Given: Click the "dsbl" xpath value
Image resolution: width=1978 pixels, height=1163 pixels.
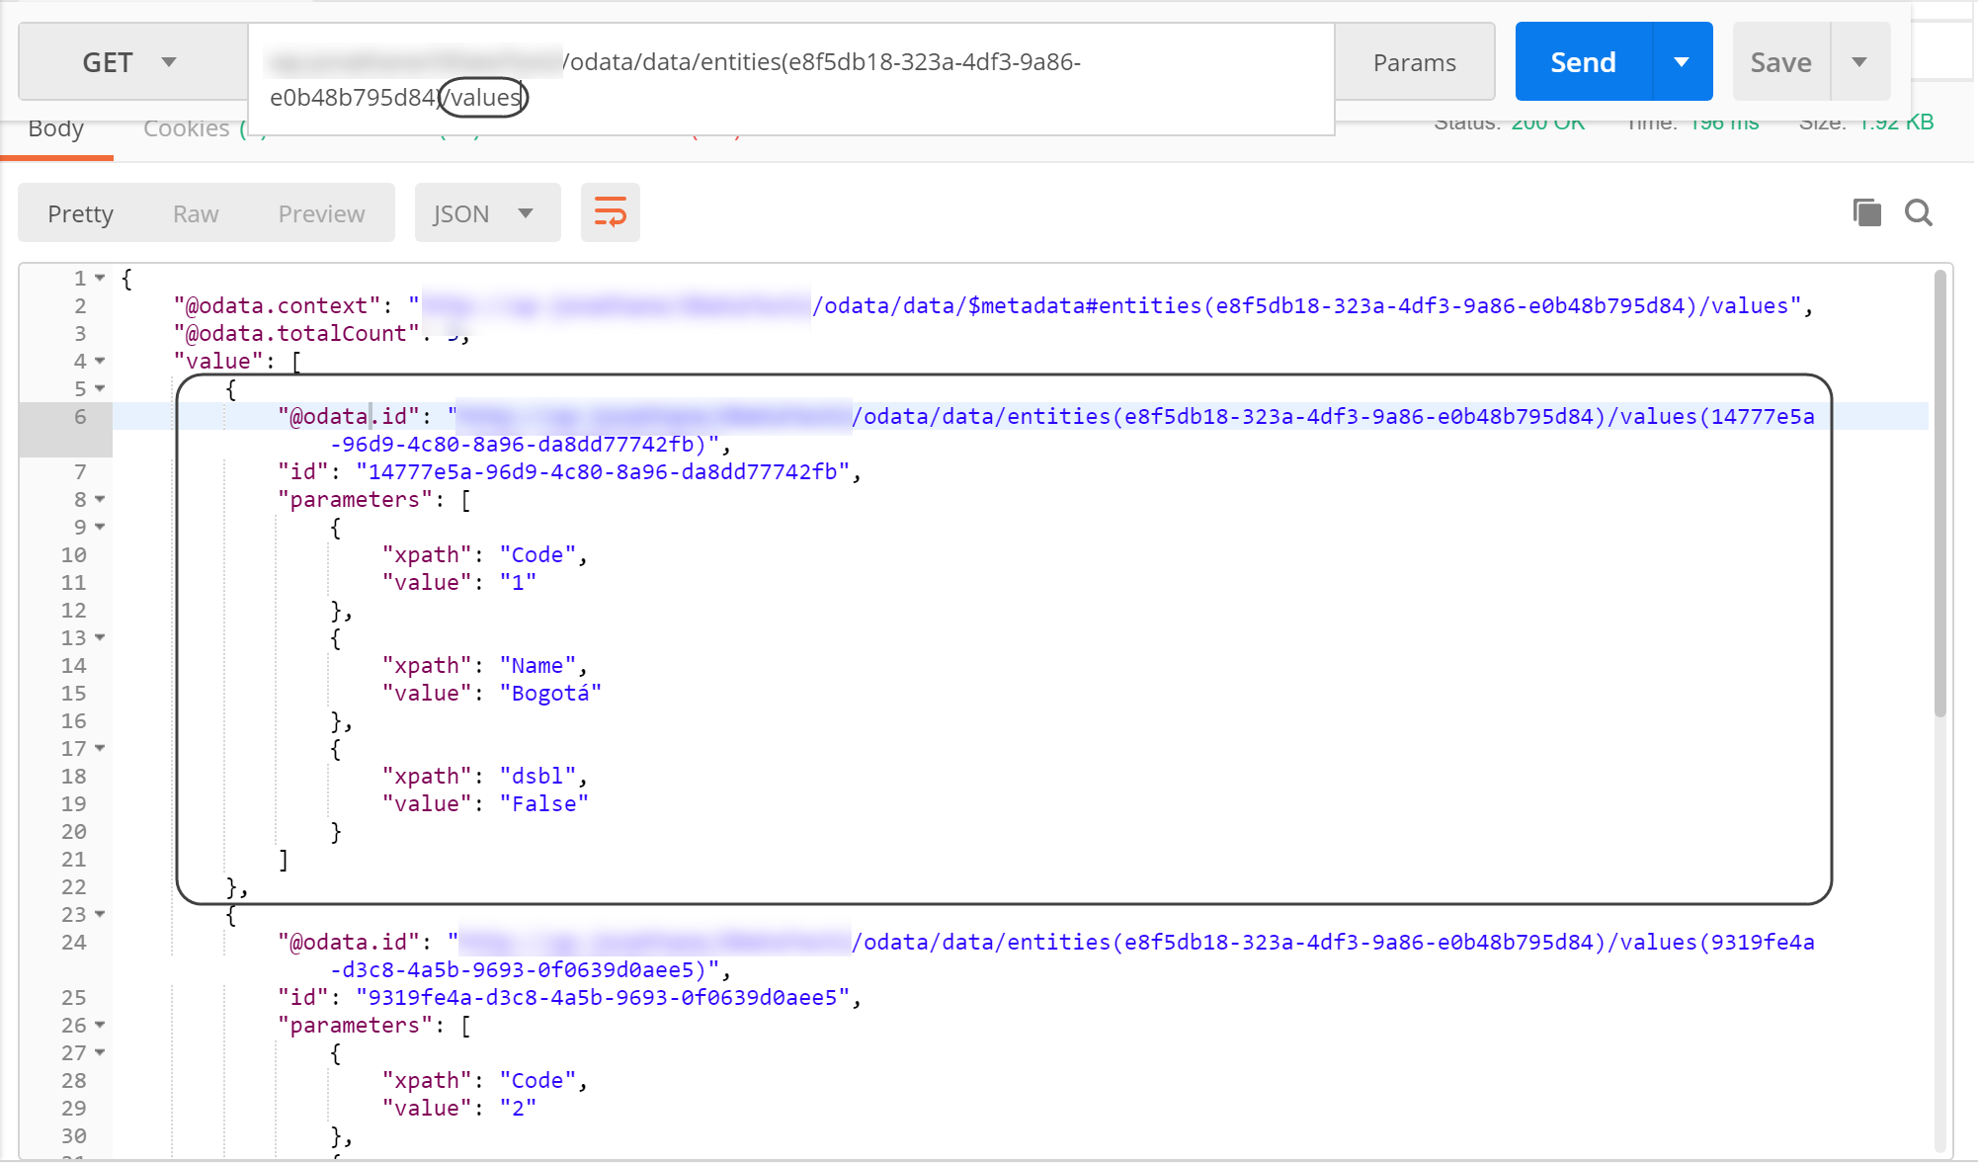Looking at the screenshot, I should pos(537,777).
